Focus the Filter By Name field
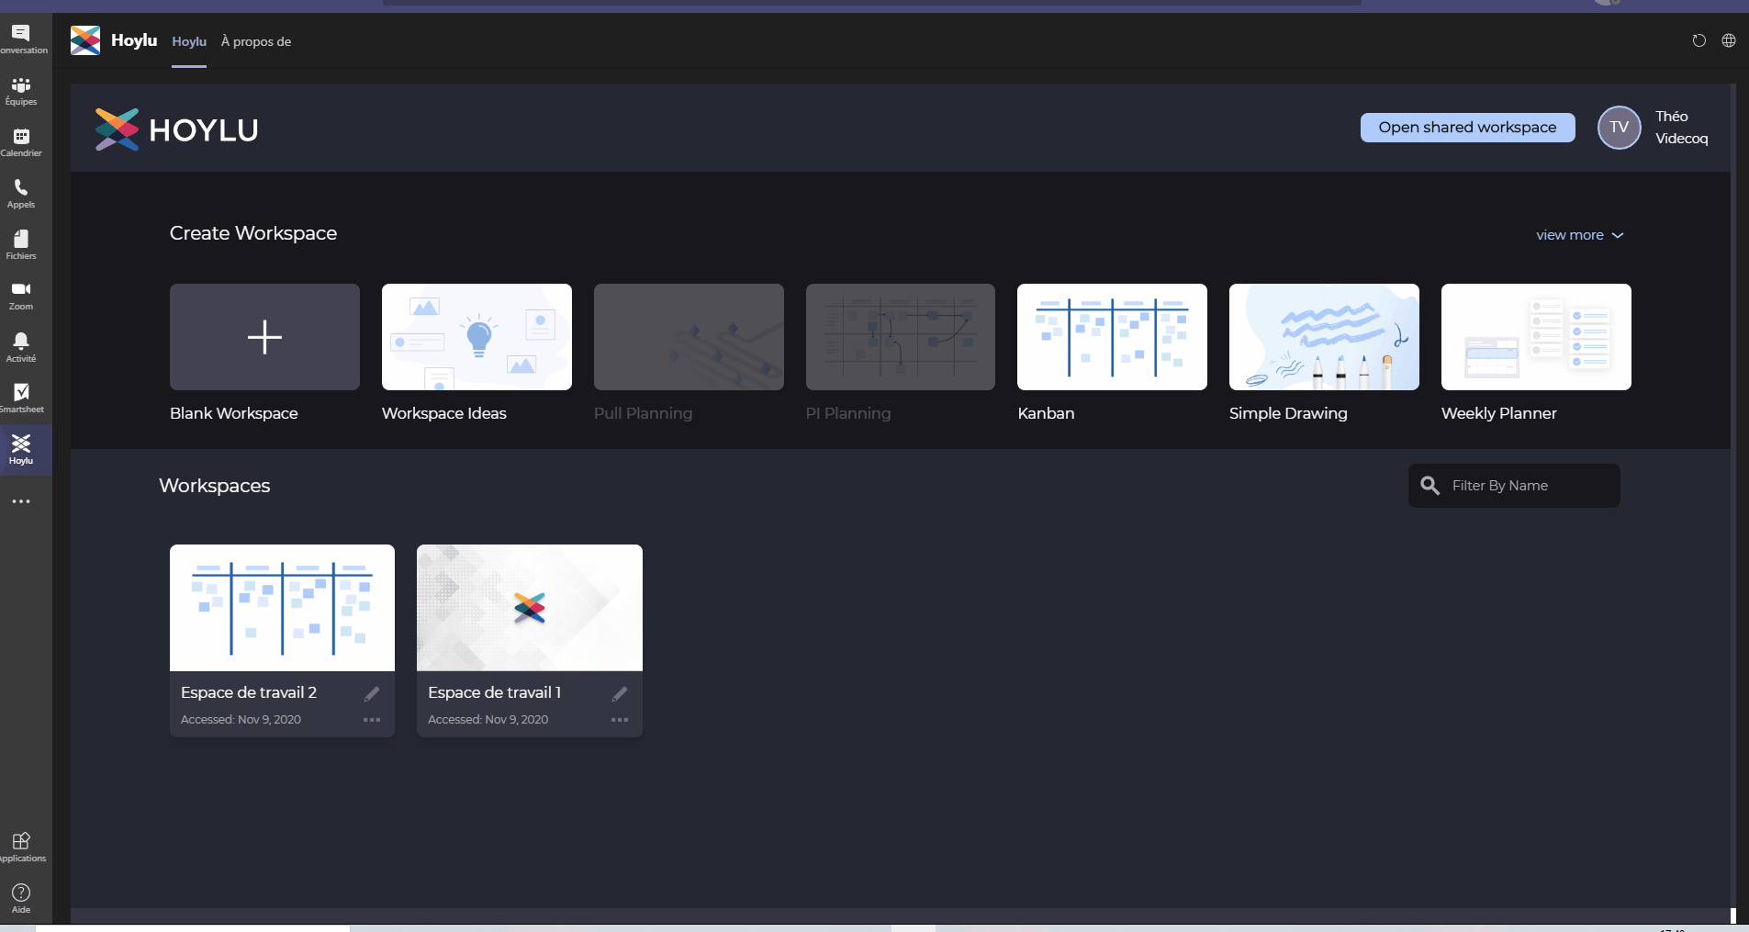Image resolution: width=1749 pixels, height=932 pixels. click(x=1514, y=486)
